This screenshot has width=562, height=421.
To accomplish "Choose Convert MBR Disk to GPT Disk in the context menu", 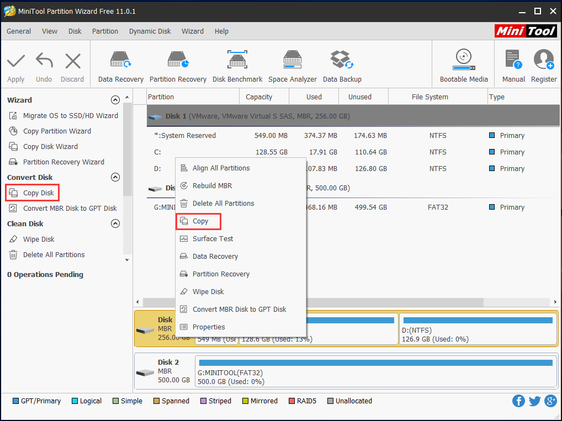I will (241, 309).
